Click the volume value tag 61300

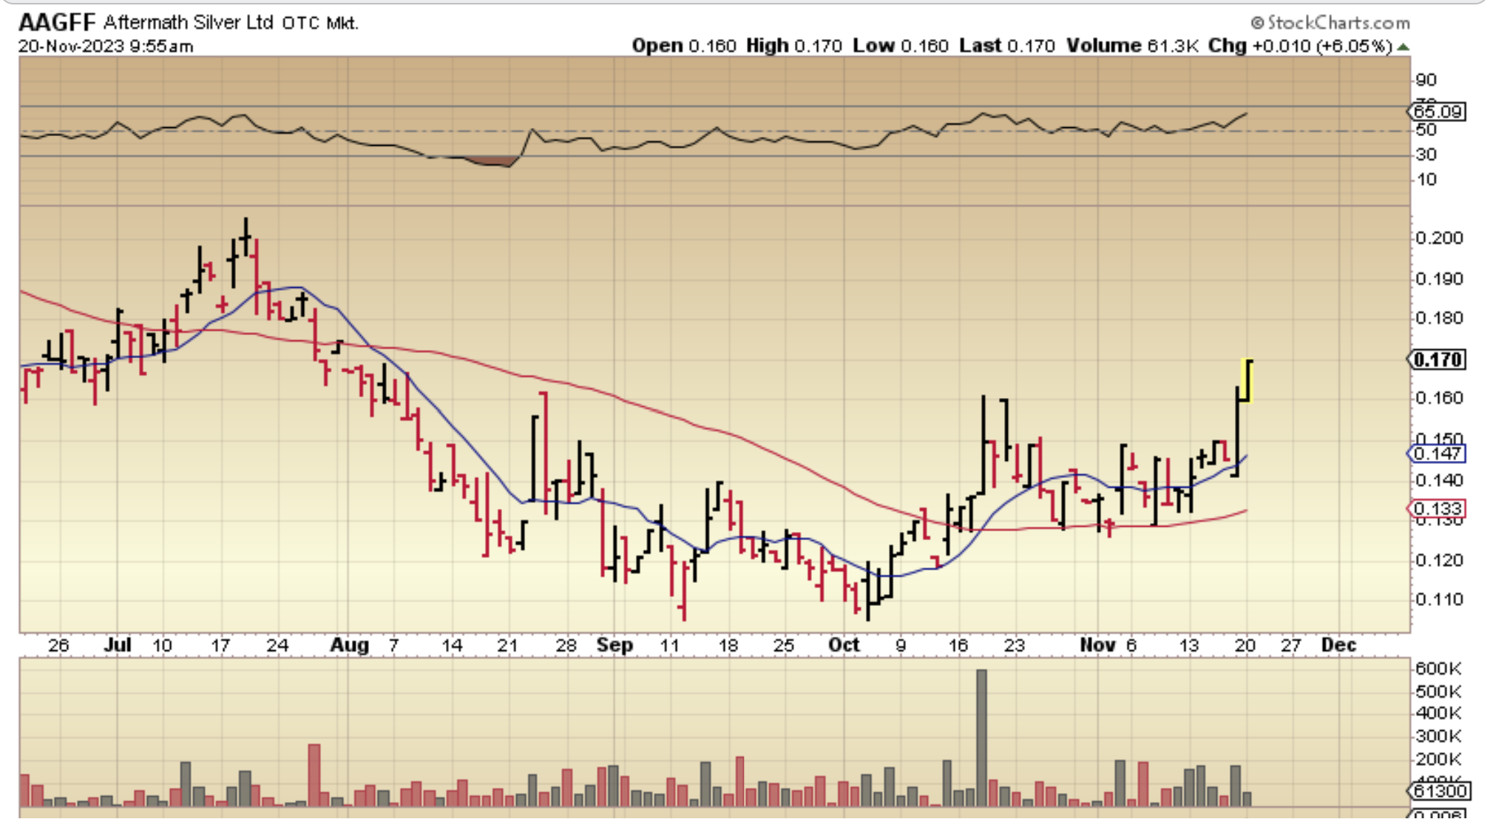tap(1438, 791)
